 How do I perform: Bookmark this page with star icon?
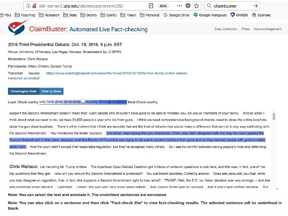click(196, 6)
